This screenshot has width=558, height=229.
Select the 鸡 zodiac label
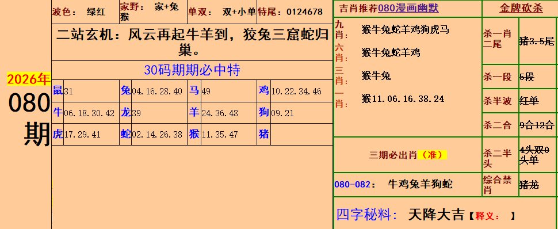point(263,90)
